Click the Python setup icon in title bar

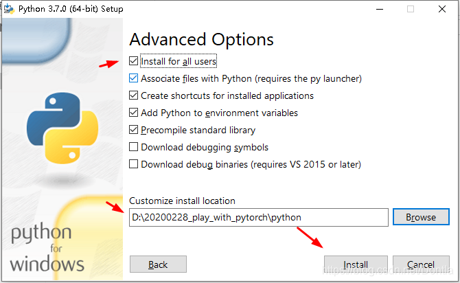9,9
